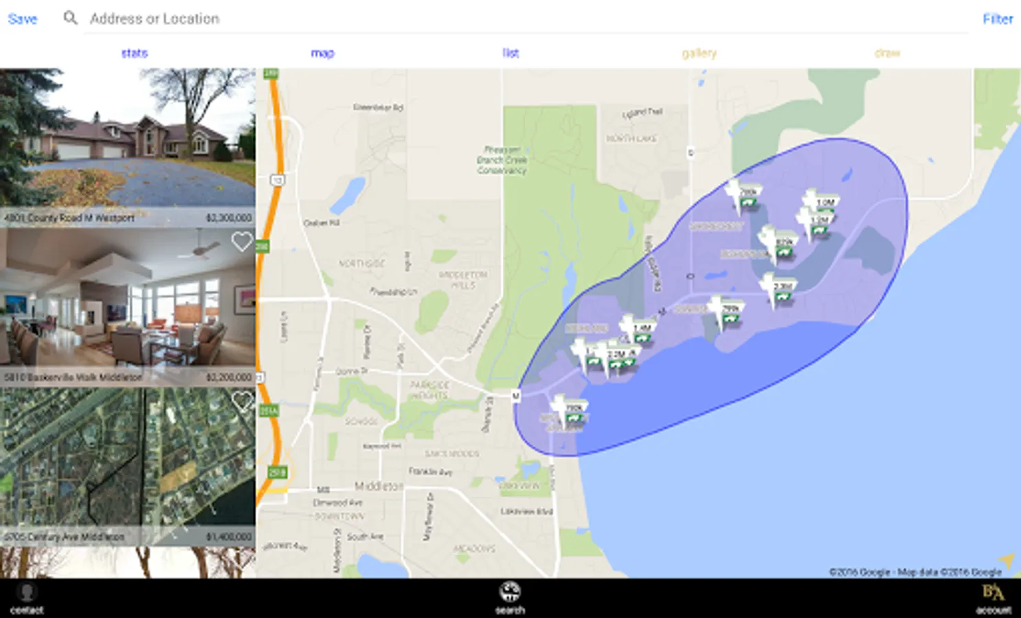
Task: Switch to the list tab
Action: pyautogui.click(x=510, y=53)
